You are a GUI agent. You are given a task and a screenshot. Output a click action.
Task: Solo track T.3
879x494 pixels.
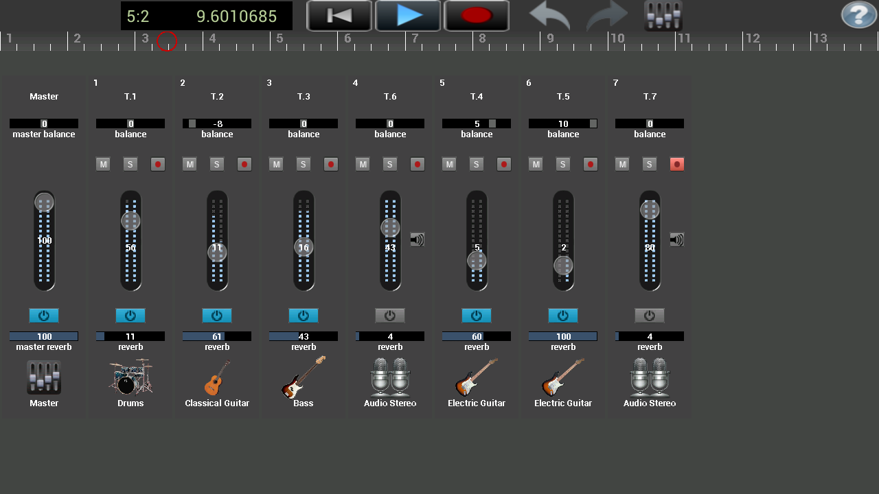304,164
